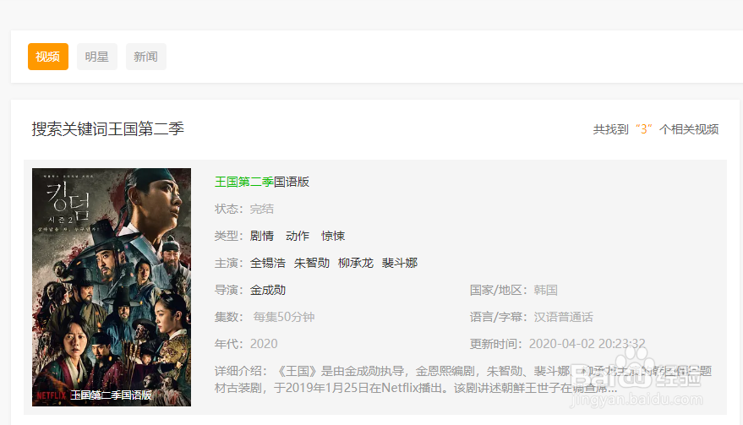This screenshot has height=425, width=743.
Task: Filter by genre 惊悚
Action: click(x=333, y=236)
